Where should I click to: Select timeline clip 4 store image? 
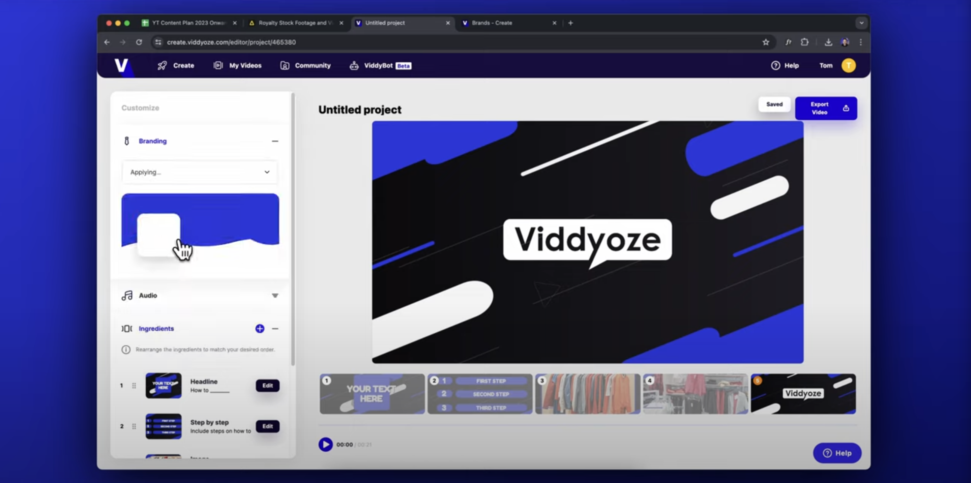click(x=696, y=394)
